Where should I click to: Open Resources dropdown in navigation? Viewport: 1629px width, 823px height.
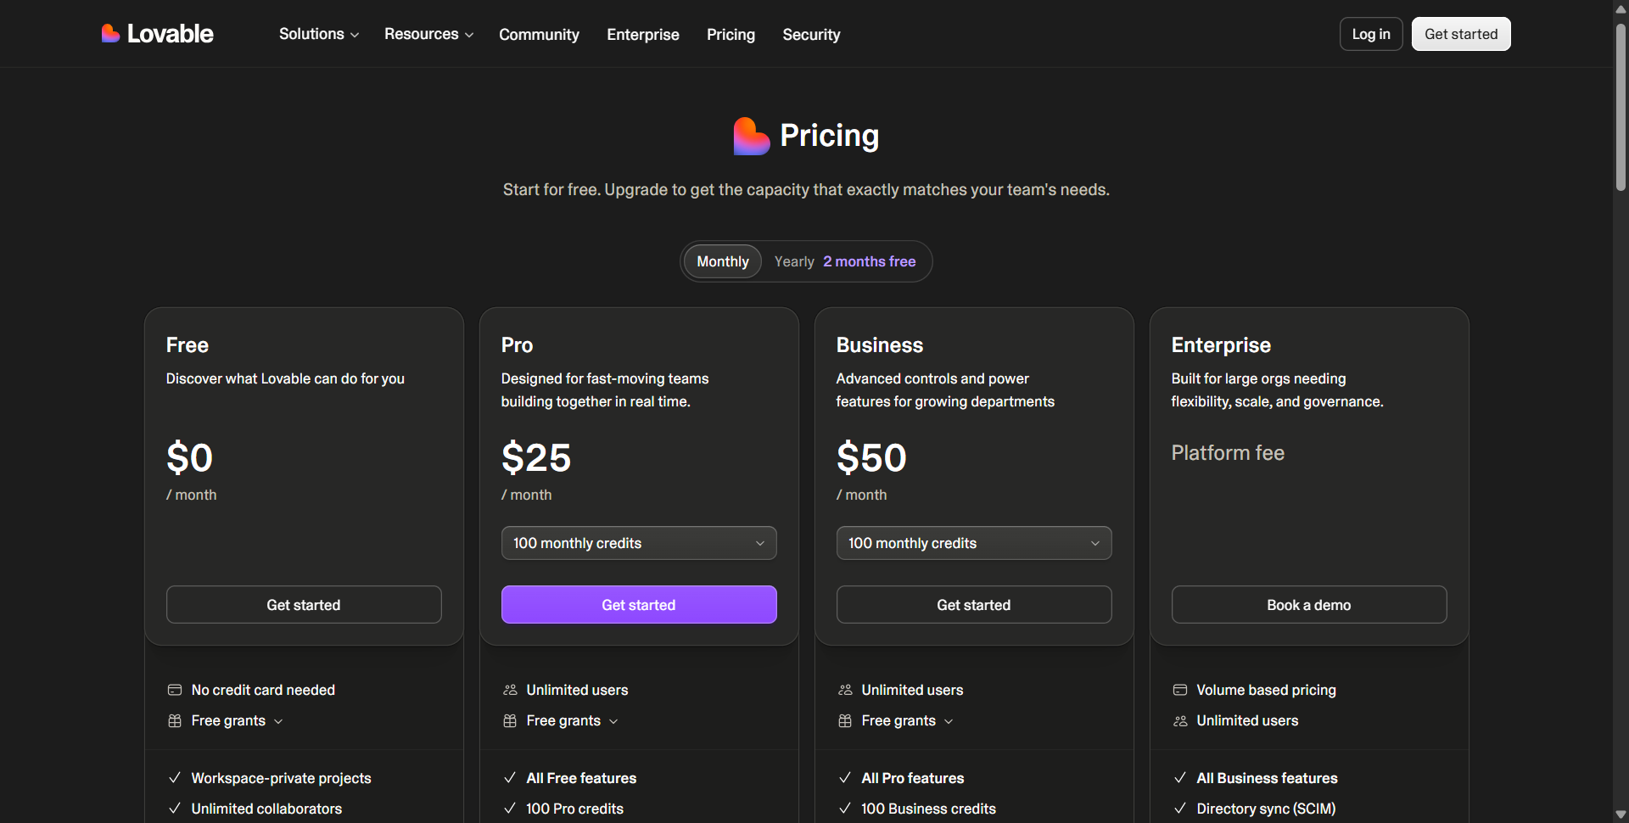(x=428, y=34)
